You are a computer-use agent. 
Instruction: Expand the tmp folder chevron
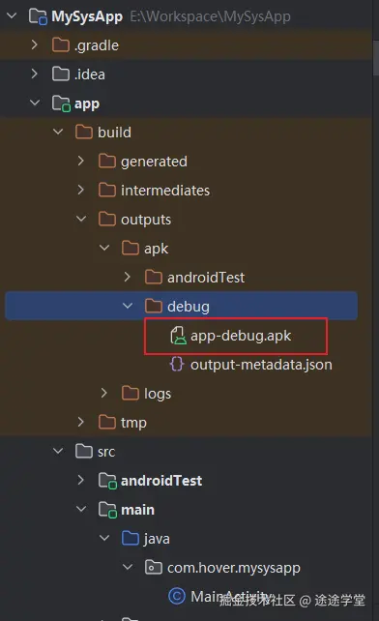(81, 422)
